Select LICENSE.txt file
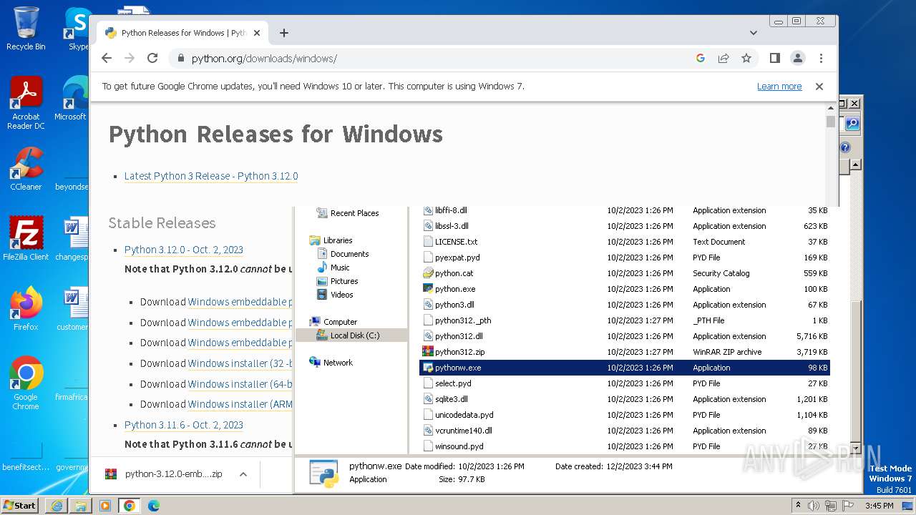The image size is (916, 515). pos(456,242)
